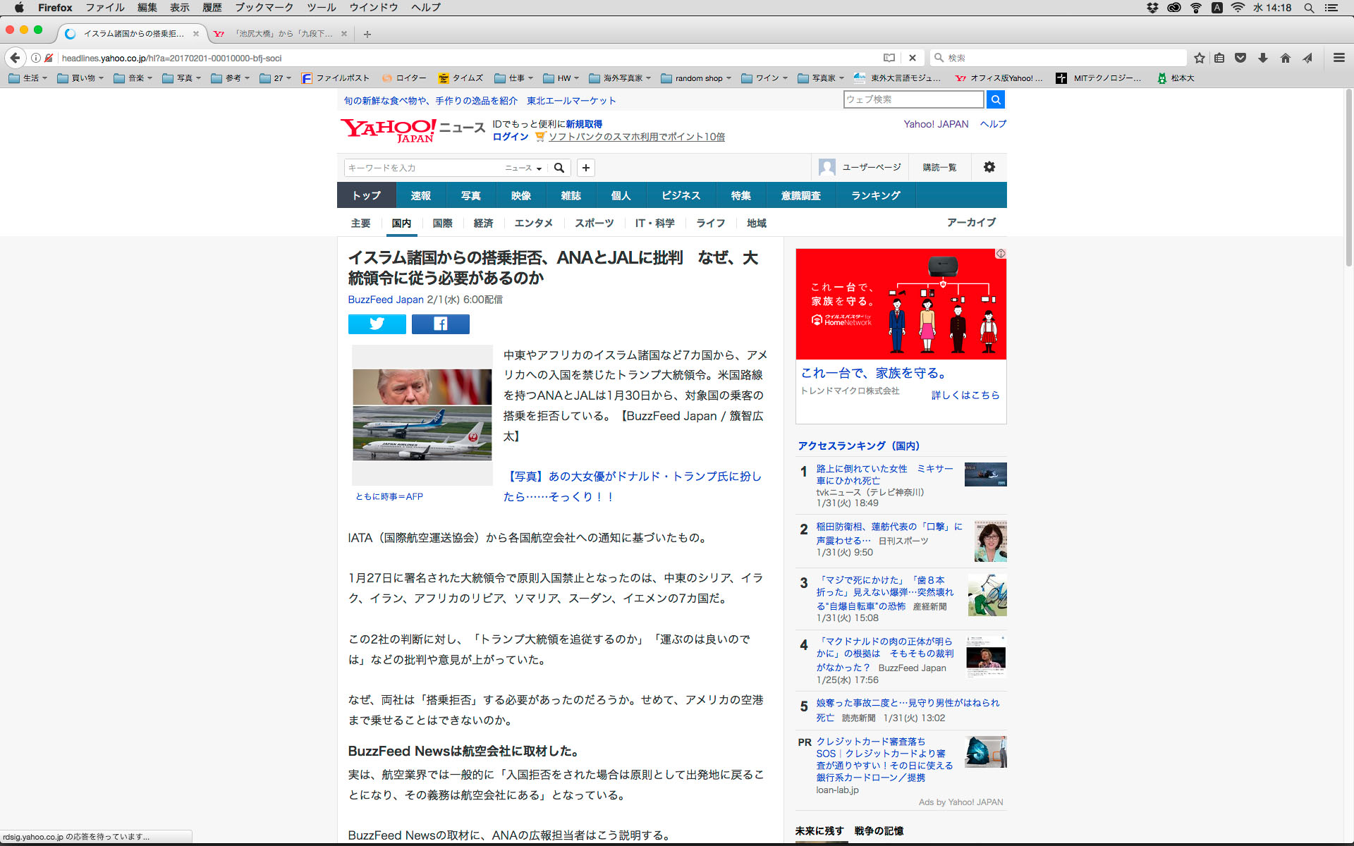The width and height of the screenshot is (1354, 846).
Task: Open the アーカイブ link
Action: coord(970,222)
